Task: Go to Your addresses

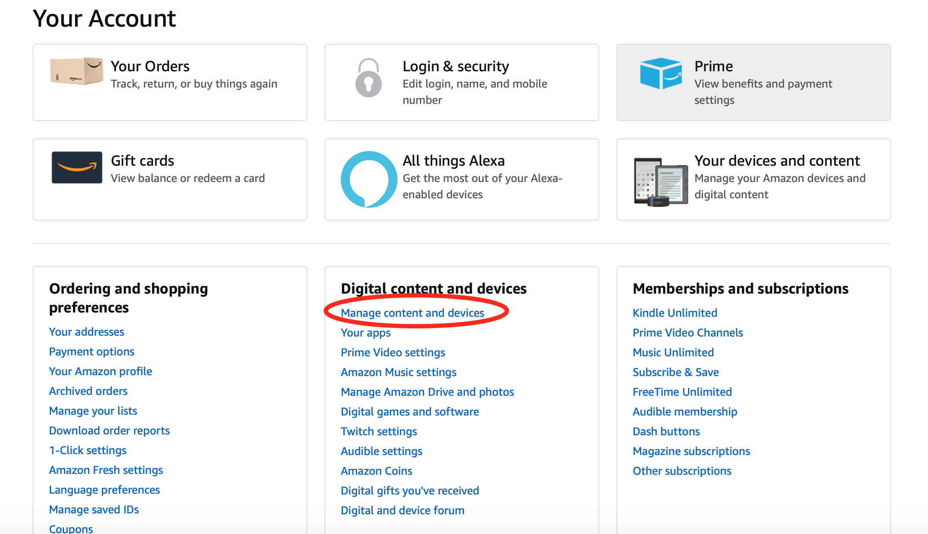Action: tap(86, 332)
